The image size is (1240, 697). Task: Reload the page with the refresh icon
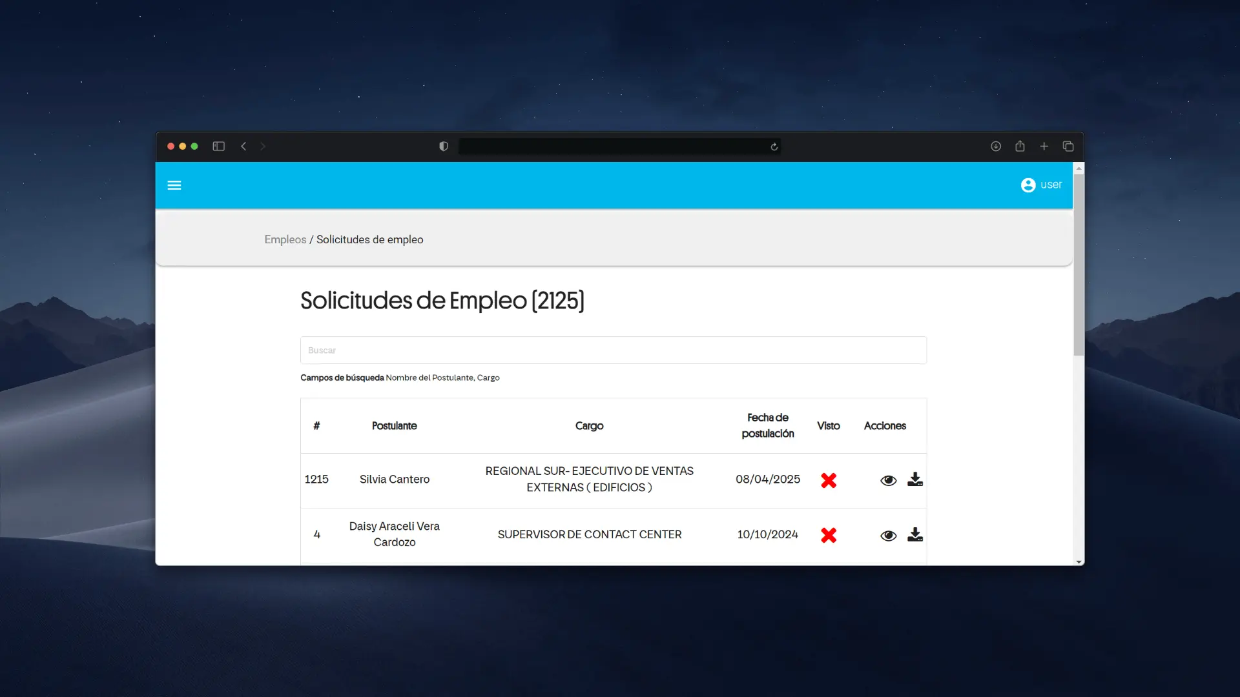click(774, 146)
